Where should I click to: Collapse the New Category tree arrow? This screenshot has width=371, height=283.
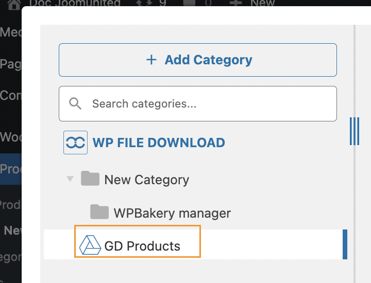click(70, 179)
